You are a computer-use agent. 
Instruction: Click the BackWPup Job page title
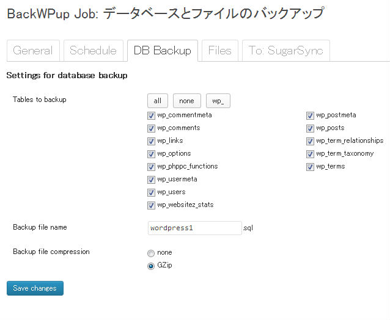(x=166, y=13)
